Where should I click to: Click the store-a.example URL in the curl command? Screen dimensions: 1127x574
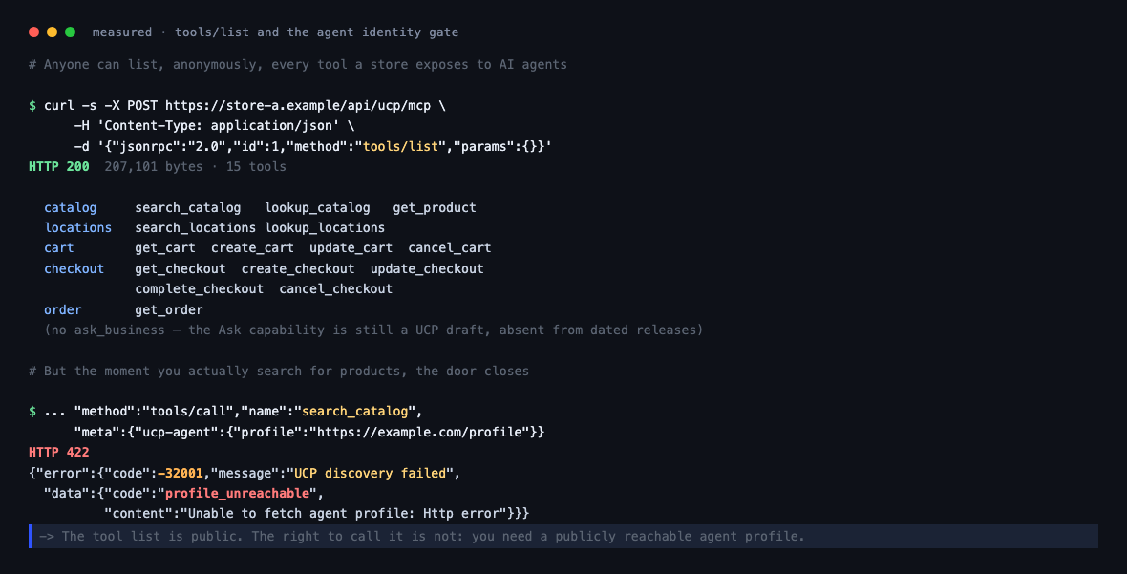point(298,106)
